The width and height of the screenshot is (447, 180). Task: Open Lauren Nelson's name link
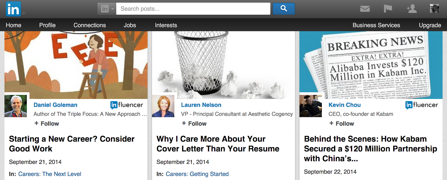click(x=201, y=105)
